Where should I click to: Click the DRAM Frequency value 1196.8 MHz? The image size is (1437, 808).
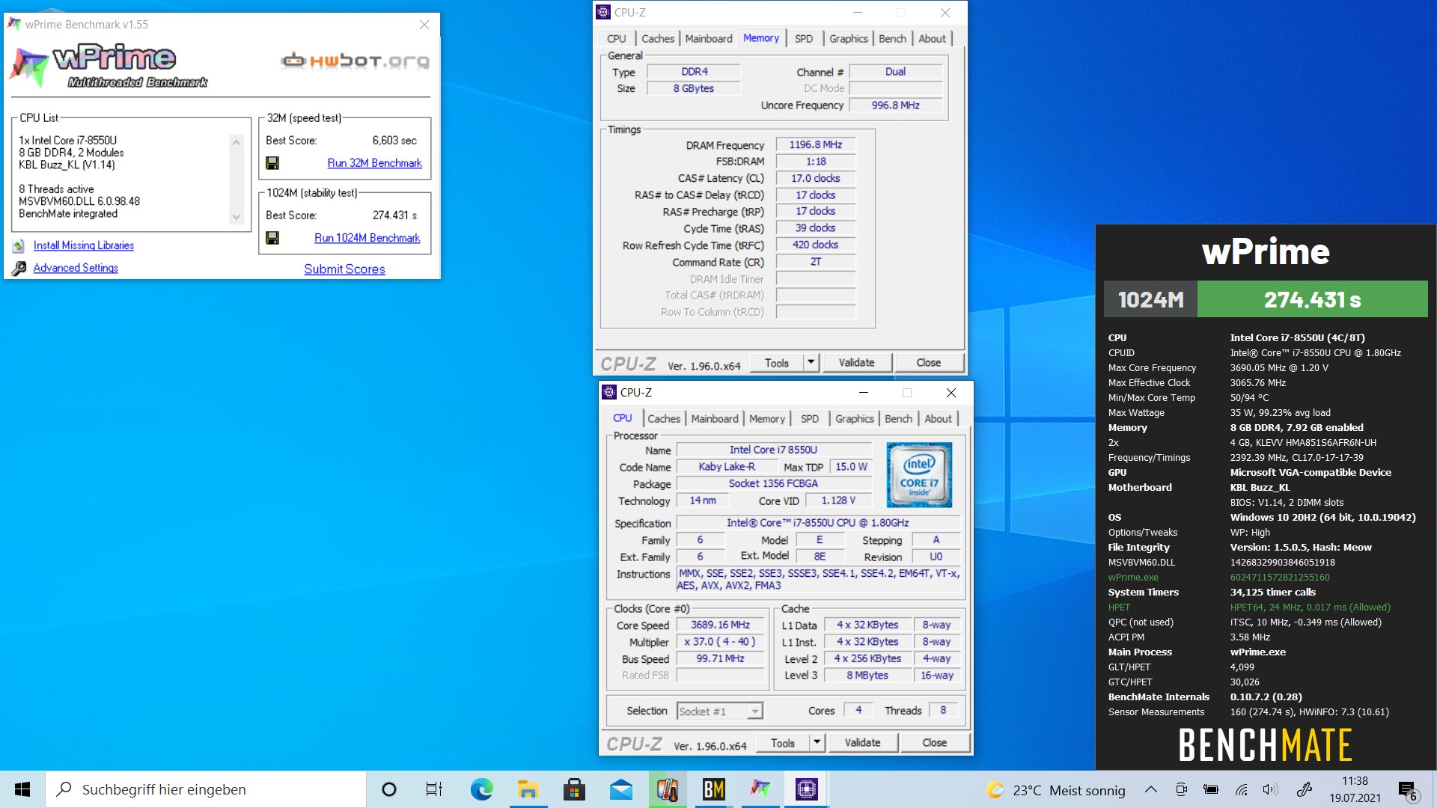815,145
